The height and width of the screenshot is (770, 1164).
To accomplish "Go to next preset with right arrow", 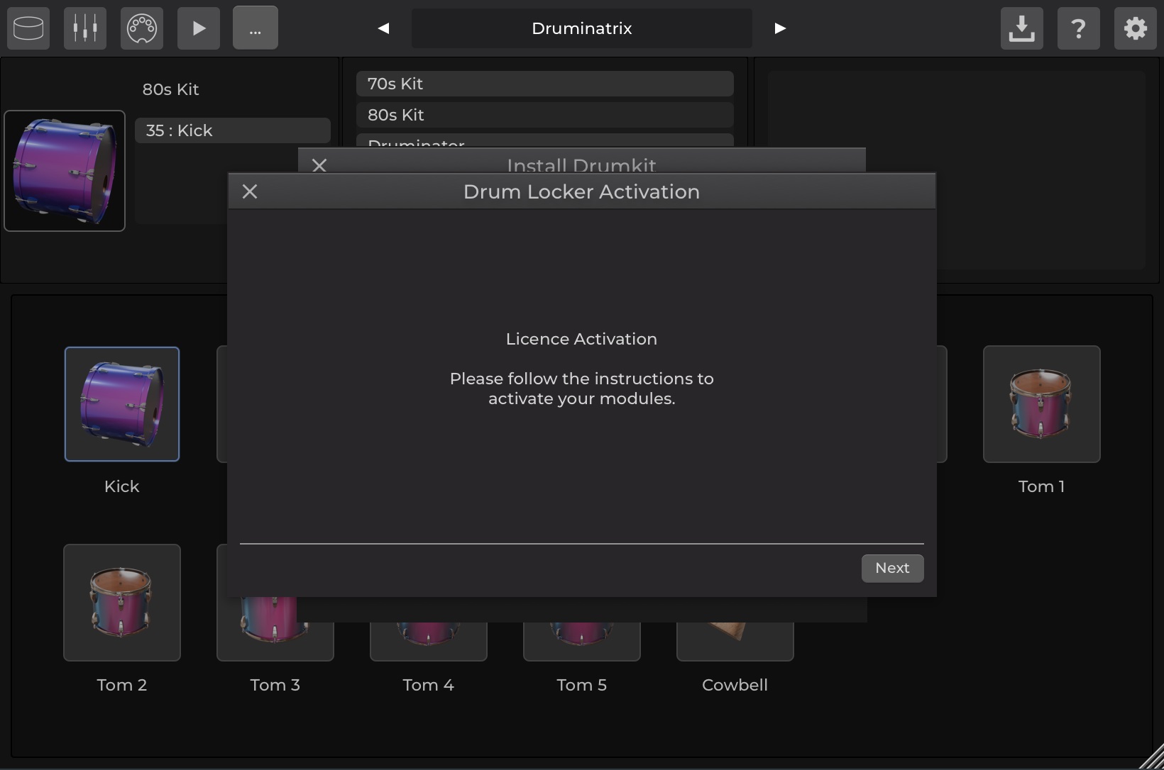I will [780, 28].
